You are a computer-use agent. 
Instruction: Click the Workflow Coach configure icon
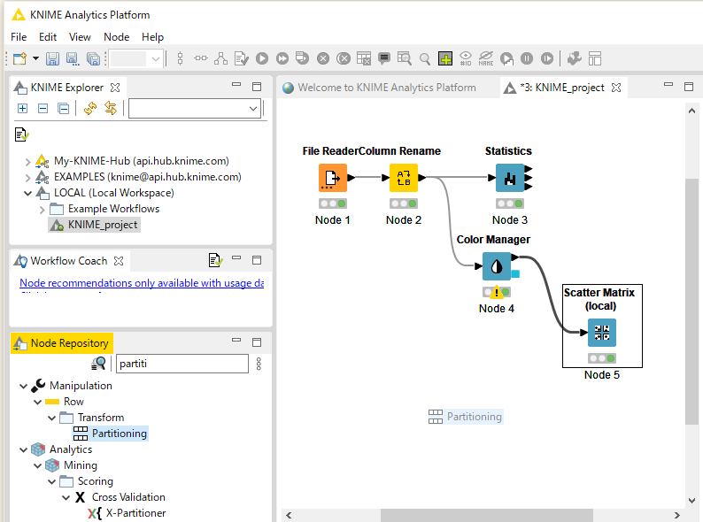216,260
